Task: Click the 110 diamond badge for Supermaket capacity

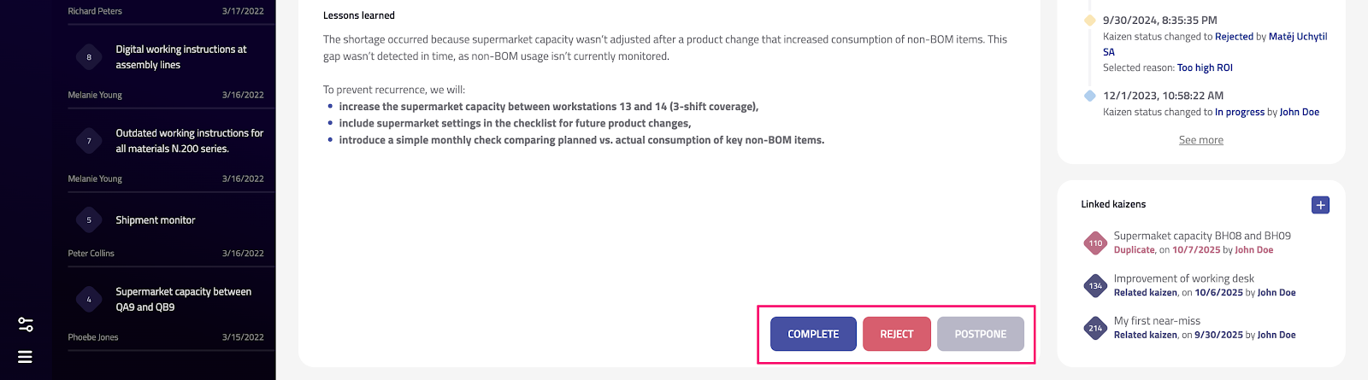Action: (x=1095, y=243)
